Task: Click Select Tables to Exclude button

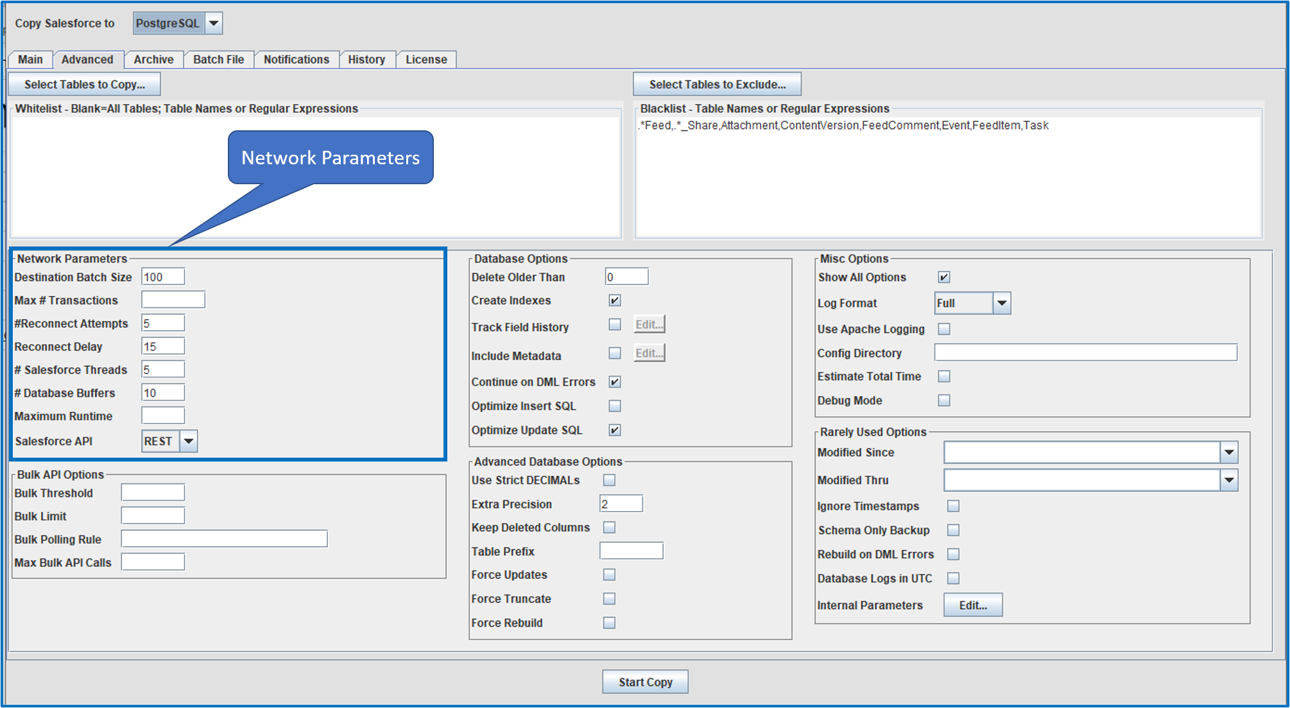Action: click(717, 84)
